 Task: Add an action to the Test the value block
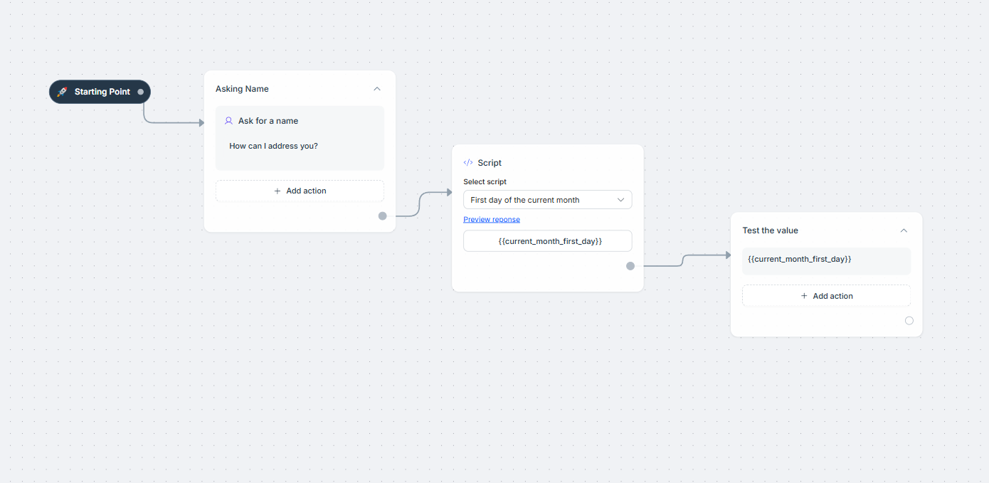826,296
